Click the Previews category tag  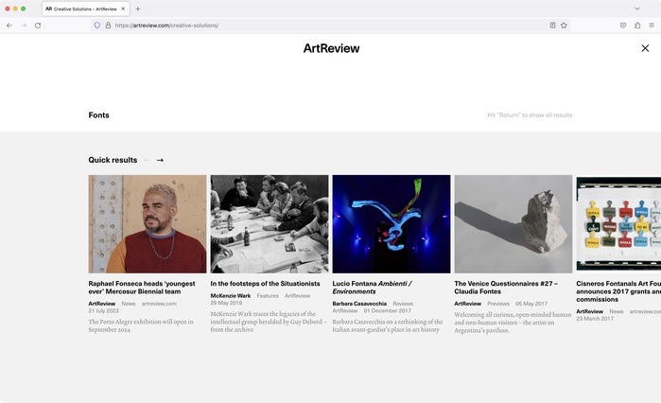click(498, 304)
